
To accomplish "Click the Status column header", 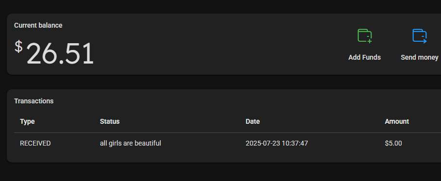I will pos(110,121).
